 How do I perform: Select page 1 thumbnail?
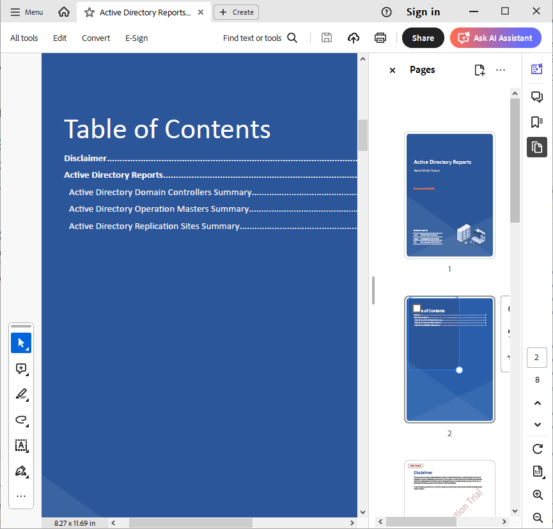pos(449,195)
